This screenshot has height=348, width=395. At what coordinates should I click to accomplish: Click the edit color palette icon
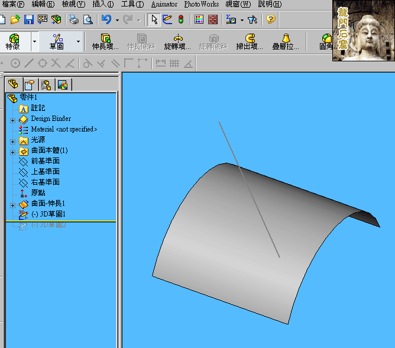(199, 19)
